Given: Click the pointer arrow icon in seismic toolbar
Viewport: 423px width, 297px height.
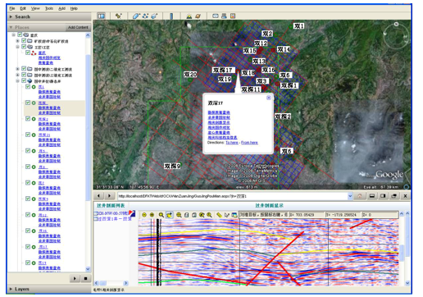Looking at the screenshot, I should 226,215.
